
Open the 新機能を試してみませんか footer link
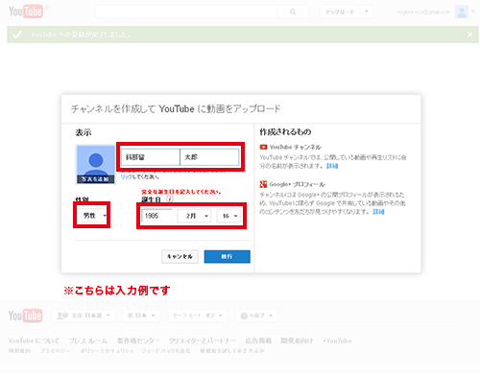[x=232, y=351]
